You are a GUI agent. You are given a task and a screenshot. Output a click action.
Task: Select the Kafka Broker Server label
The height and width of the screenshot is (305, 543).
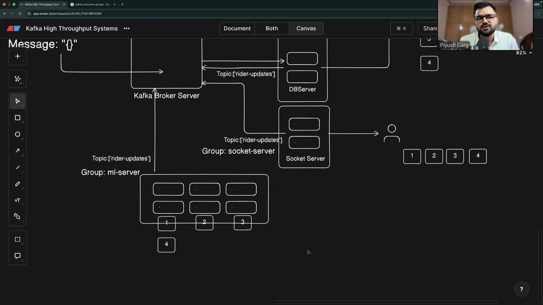(167, 96)
